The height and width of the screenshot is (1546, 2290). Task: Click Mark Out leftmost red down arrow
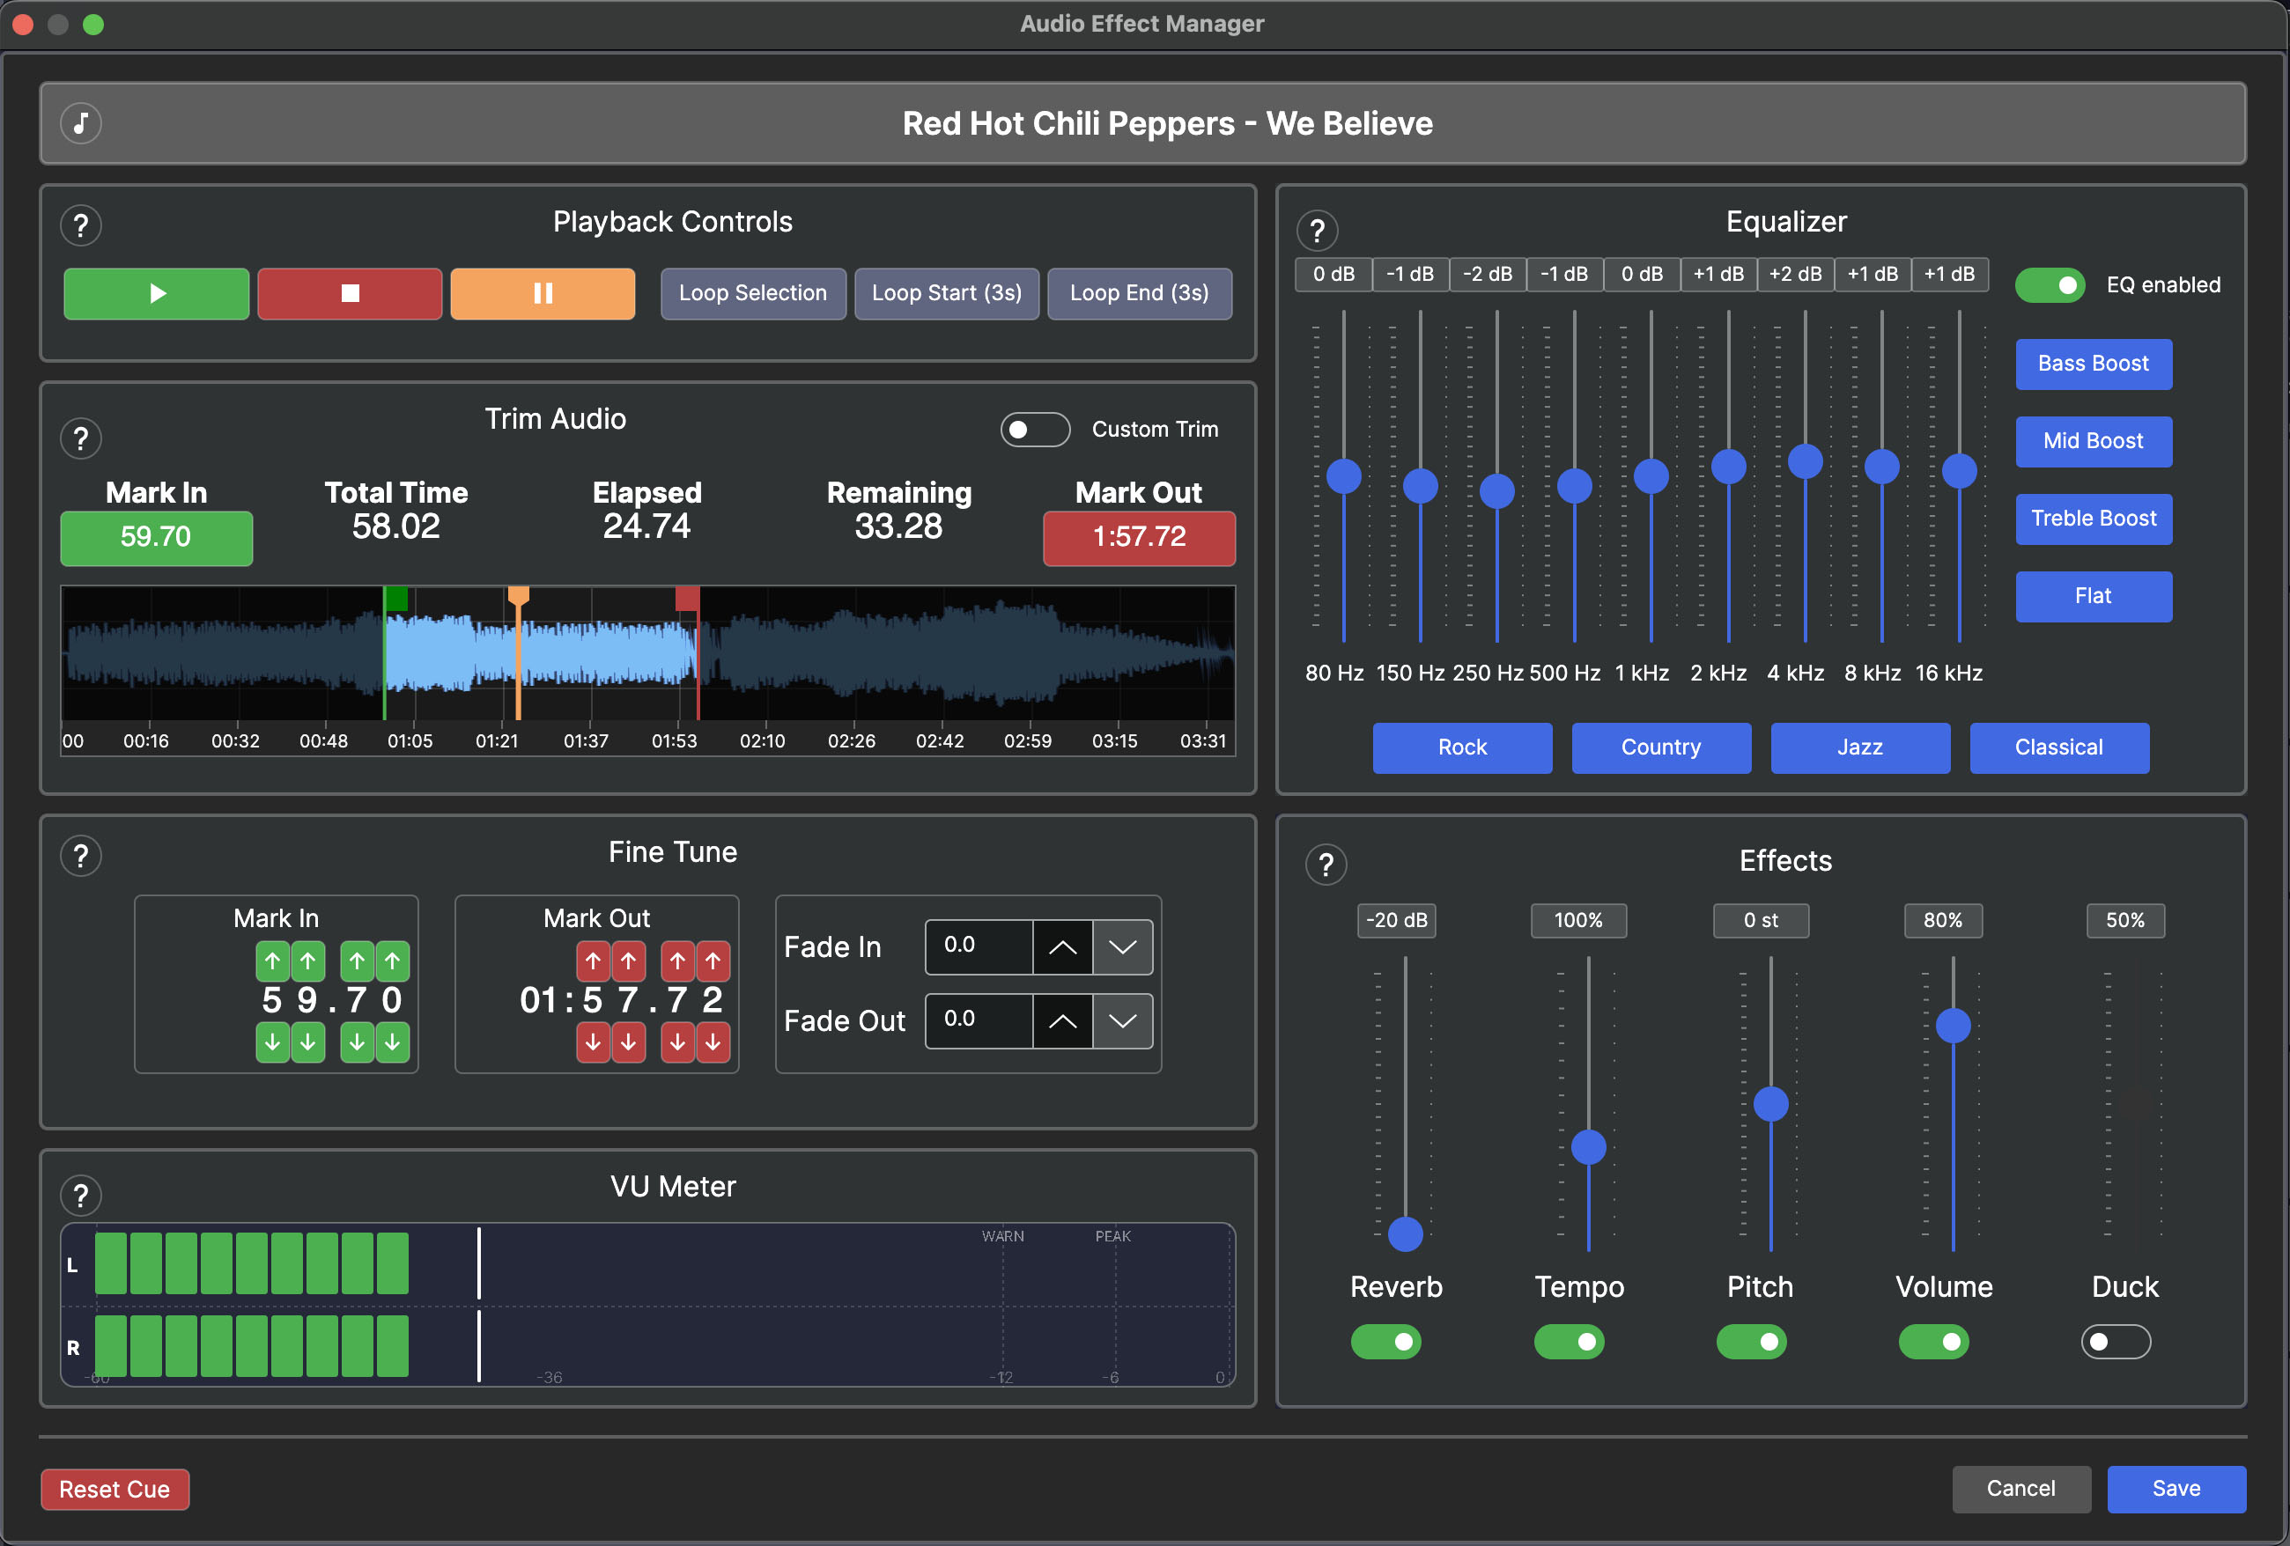pyautogui.click(x=592, y=1041)
